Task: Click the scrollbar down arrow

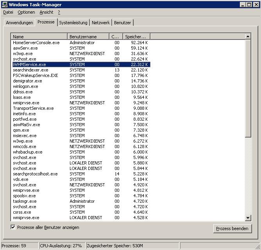Action: pyautogui.click(x=248, y=218)
